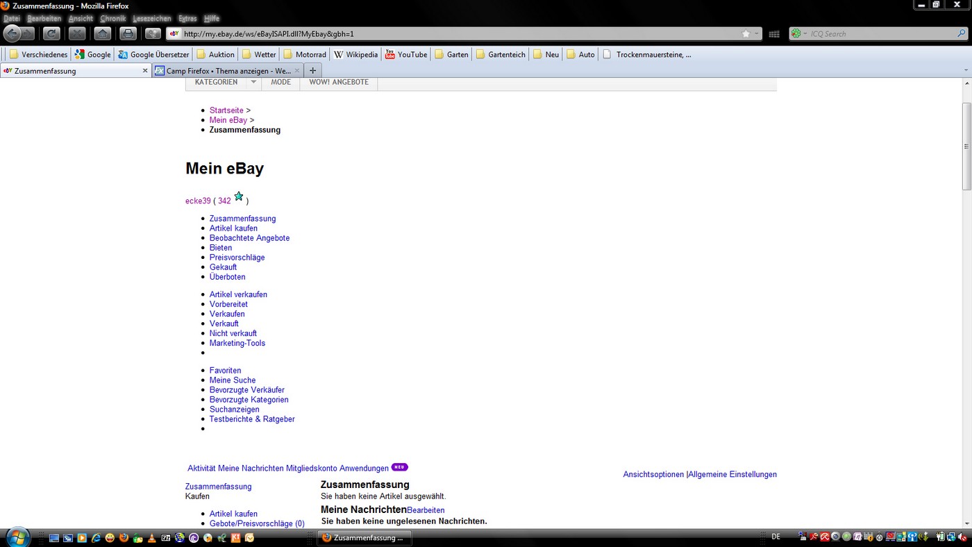Open the Auktion bookmark folder
The image size is (972, 547).
tap(216, 54)
